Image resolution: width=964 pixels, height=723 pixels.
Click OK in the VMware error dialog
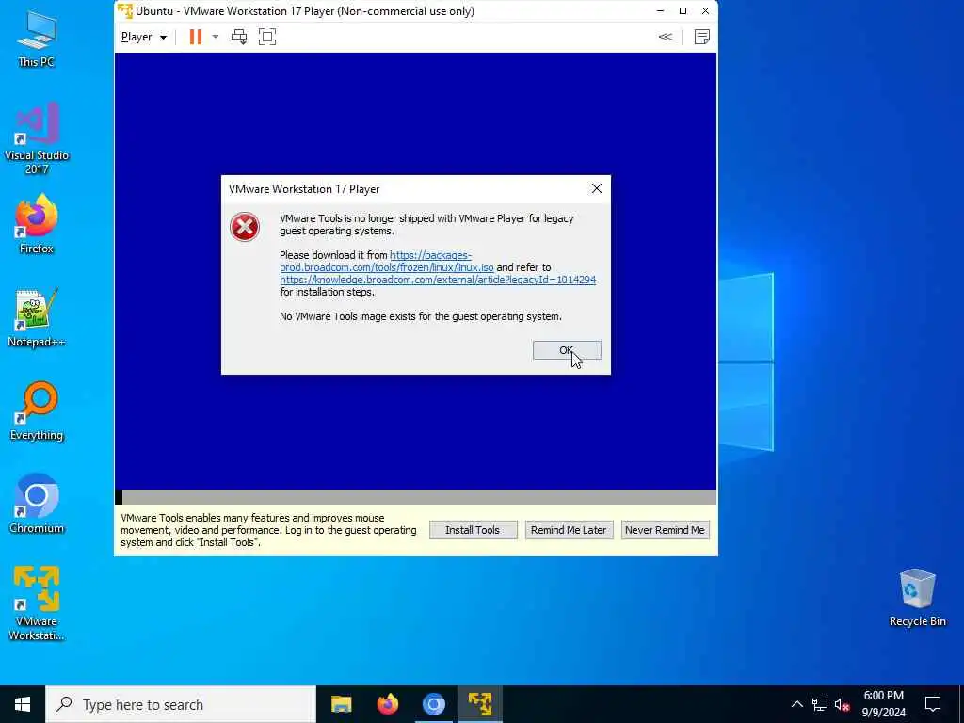[567, 350]
